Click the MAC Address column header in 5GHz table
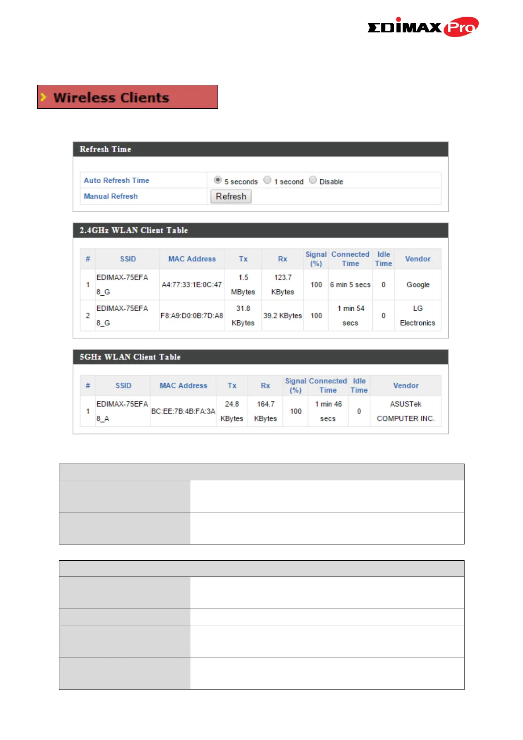This screenshot has width=523, height=740. 183,385
